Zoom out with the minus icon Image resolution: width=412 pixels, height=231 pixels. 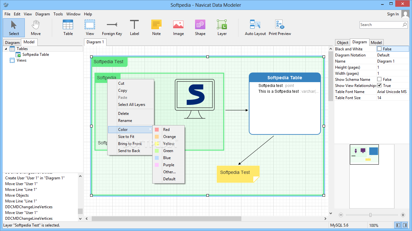coord(341,215)
